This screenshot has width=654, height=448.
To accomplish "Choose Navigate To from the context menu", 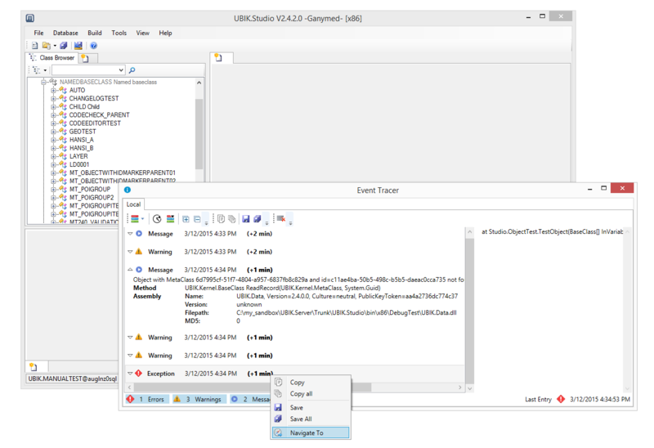I will [311, 433].
